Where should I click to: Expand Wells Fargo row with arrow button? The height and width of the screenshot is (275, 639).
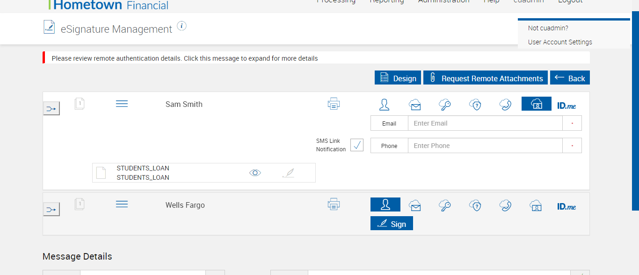click(x=51, y=210)
